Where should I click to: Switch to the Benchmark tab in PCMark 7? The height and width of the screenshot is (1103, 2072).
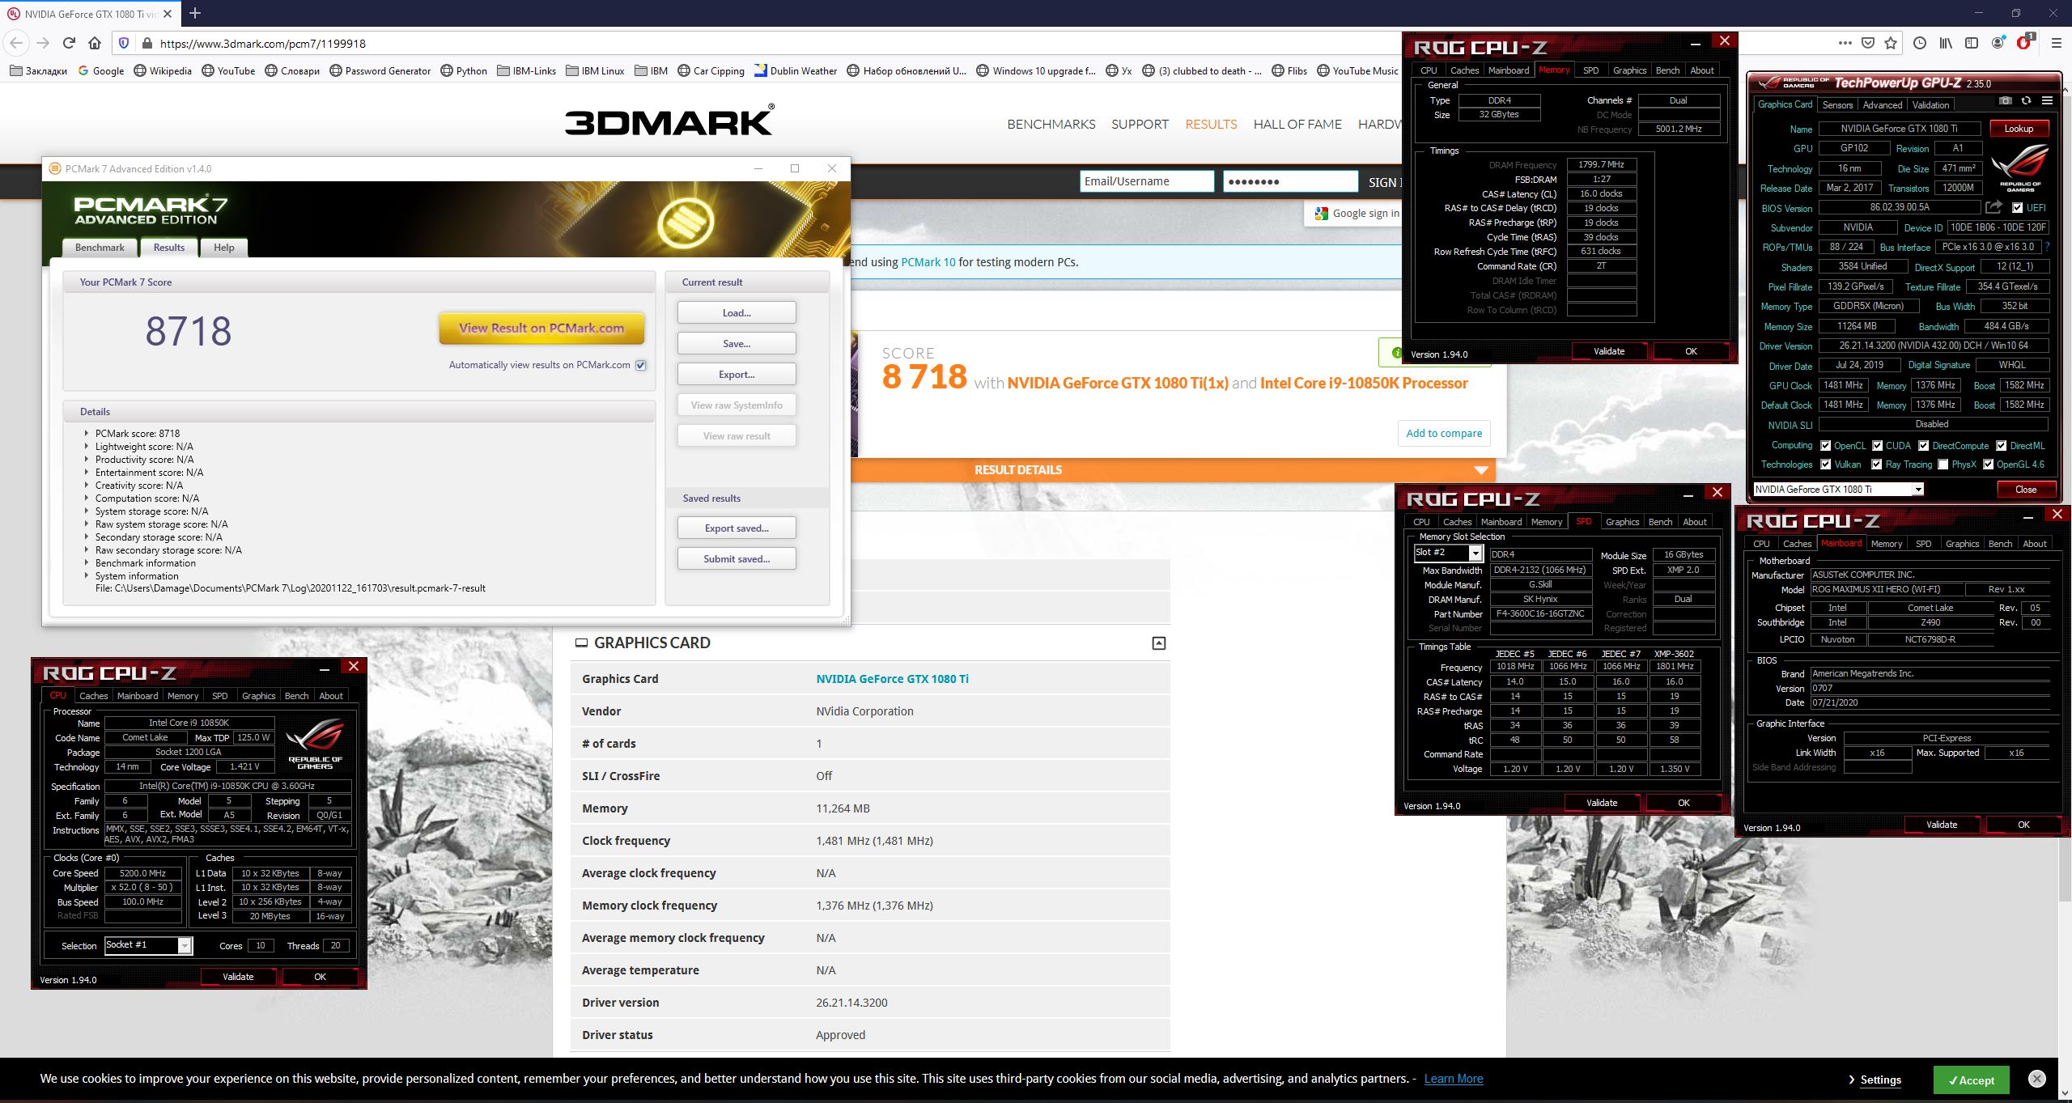click(100, 248)
